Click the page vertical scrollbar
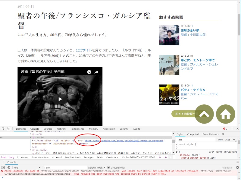The height and width of the screenshot is (180, 241). 239,25
